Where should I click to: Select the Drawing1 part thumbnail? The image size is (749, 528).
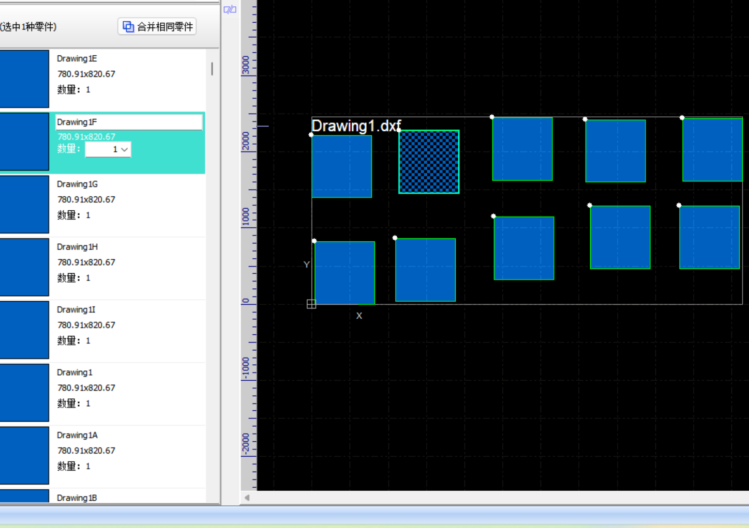tap(24, 393)
